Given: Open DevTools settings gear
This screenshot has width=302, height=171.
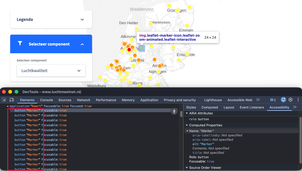Looking at the screenshot, I should [x=291, y=100].
